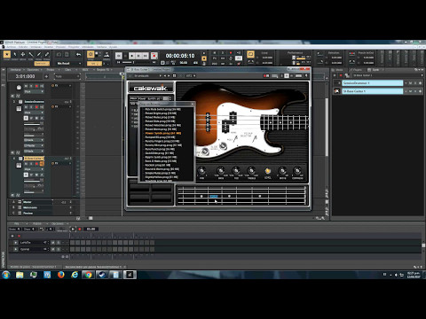The height and width of the screenshot is (319, 426).
Task: Pick the Erase tool
Action: click(47, 54)
